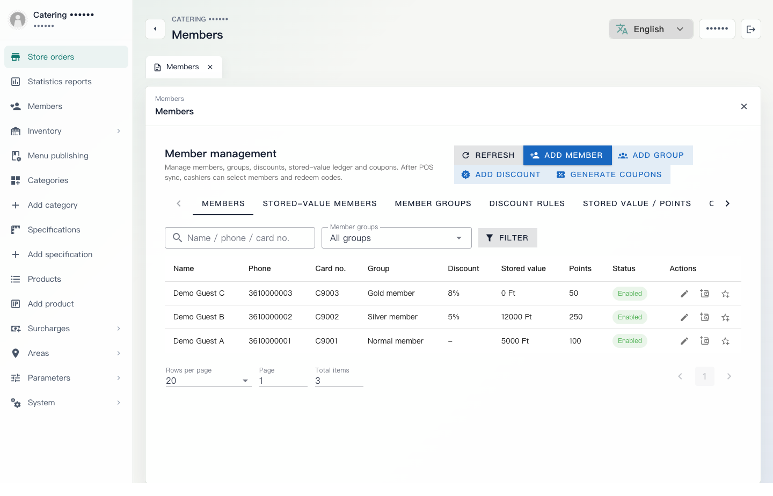
Task: Click the Generate Coupons button
Action: (x=610, y=174)
